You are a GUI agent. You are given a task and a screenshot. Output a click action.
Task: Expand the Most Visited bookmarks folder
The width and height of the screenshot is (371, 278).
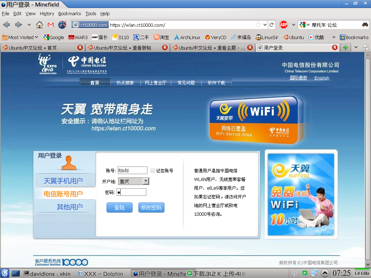20,37
